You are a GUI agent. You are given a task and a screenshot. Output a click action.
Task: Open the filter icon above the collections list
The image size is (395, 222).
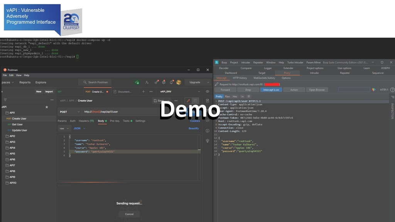[5, 100]
